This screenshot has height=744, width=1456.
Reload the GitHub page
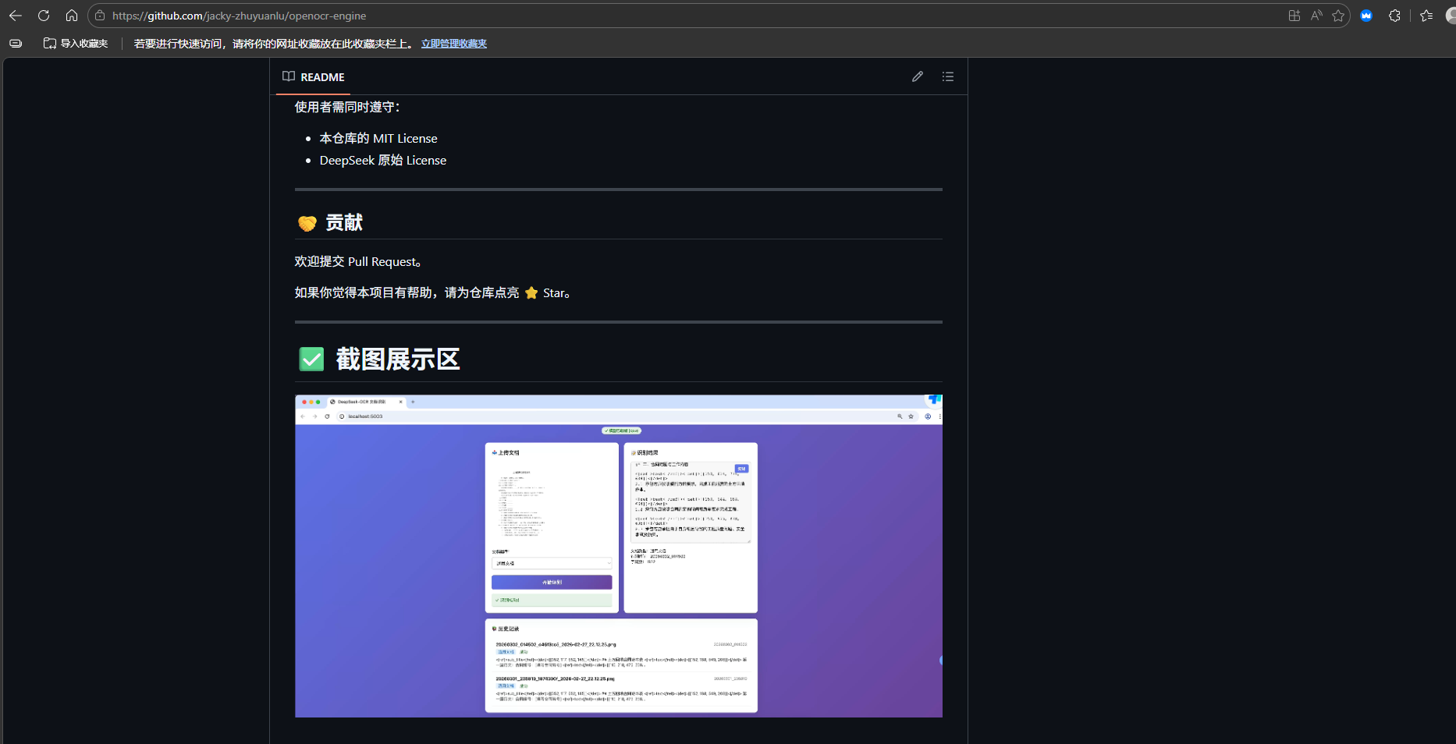click(44, 16)
